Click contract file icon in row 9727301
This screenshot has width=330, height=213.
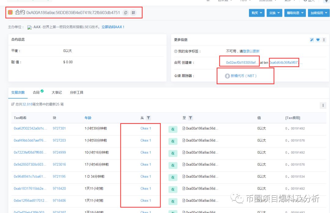pyautogui.click(x=184, y=128)
